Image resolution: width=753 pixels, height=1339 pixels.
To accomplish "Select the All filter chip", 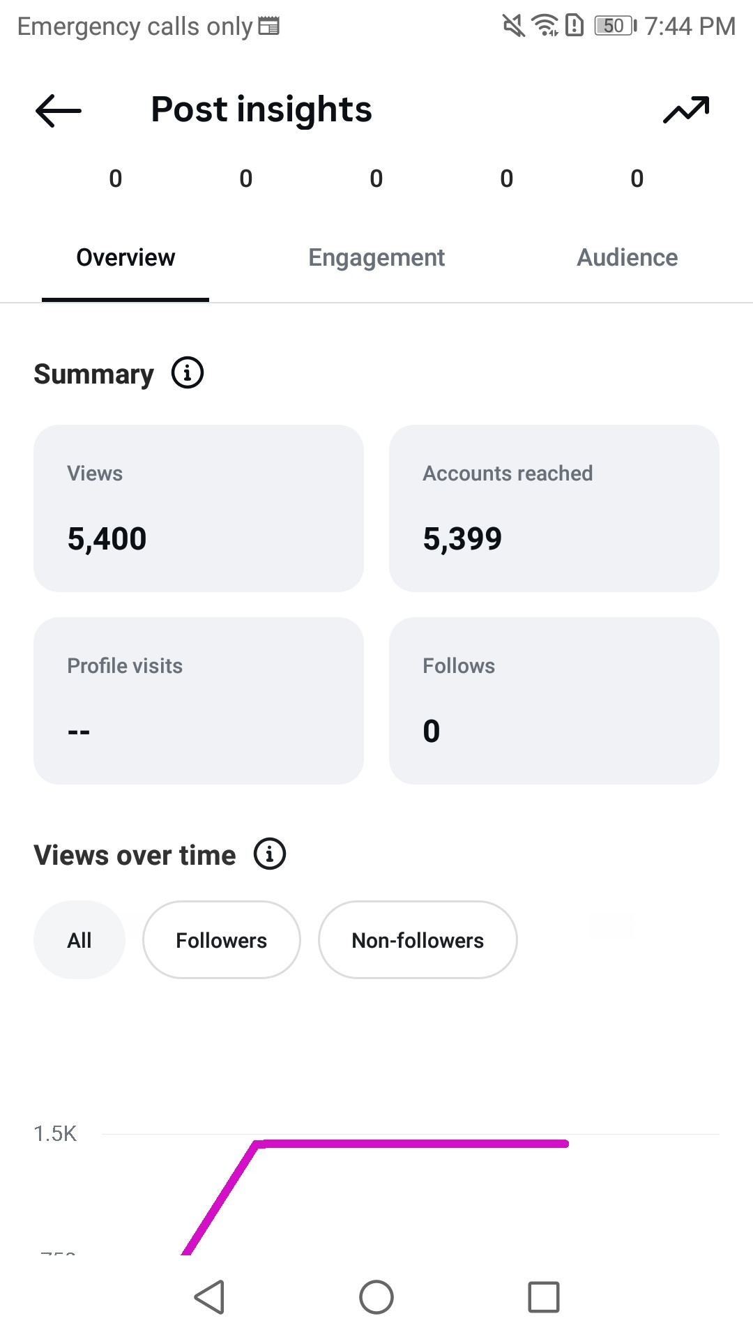I will pyautogui.click(x=79, y=940).
